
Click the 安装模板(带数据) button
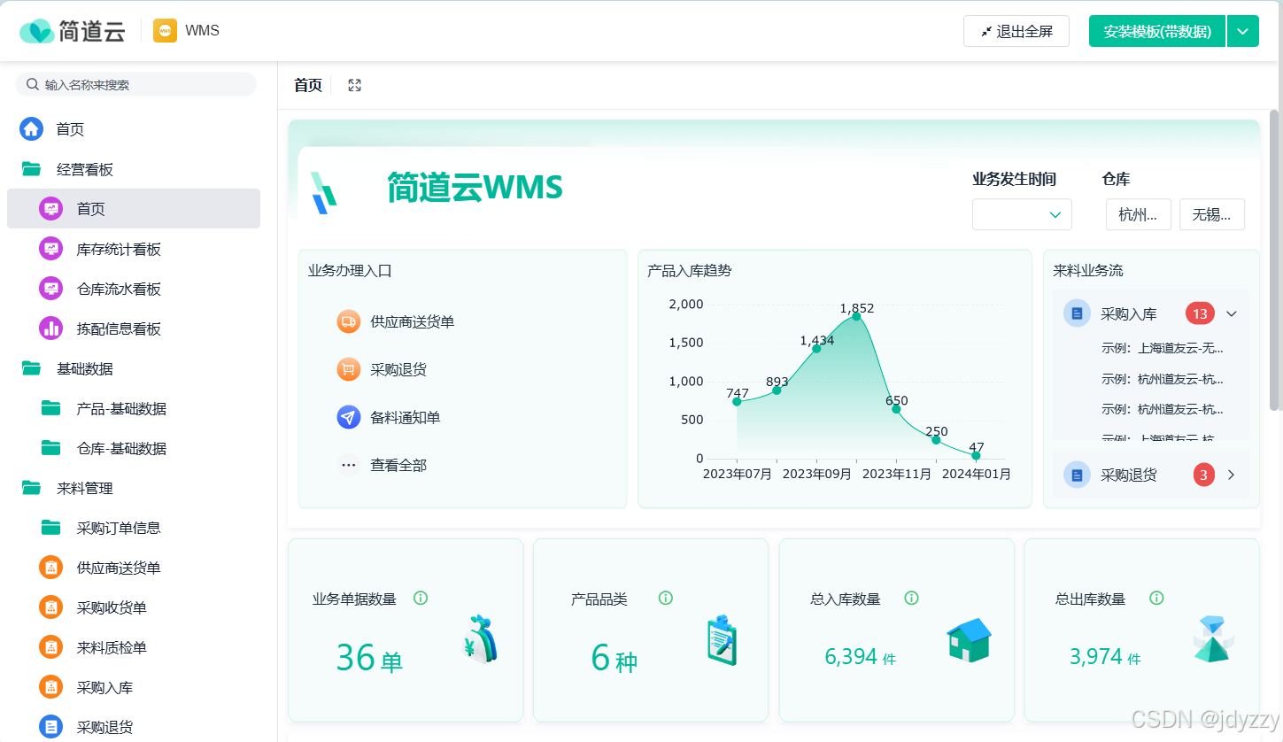(1157, 31)
